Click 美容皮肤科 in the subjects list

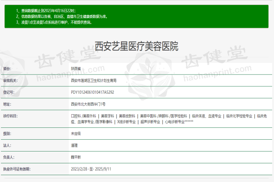pyautogui.click(x=127, y=116)
